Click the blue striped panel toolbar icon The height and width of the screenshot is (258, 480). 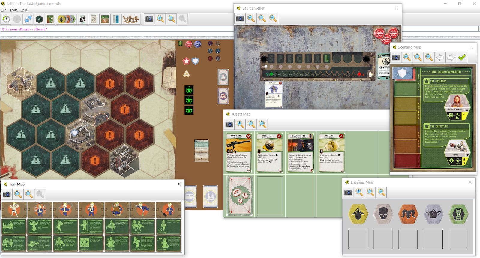pyautogui.click(x=116, y=19)
